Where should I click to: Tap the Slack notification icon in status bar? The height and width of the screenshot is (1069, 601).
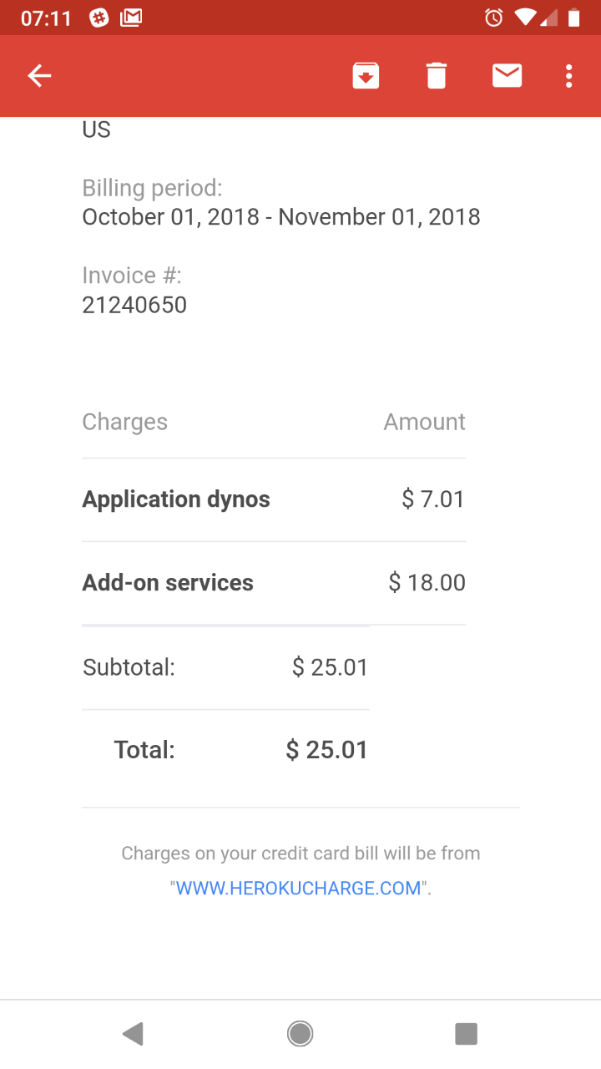[99, 18]
